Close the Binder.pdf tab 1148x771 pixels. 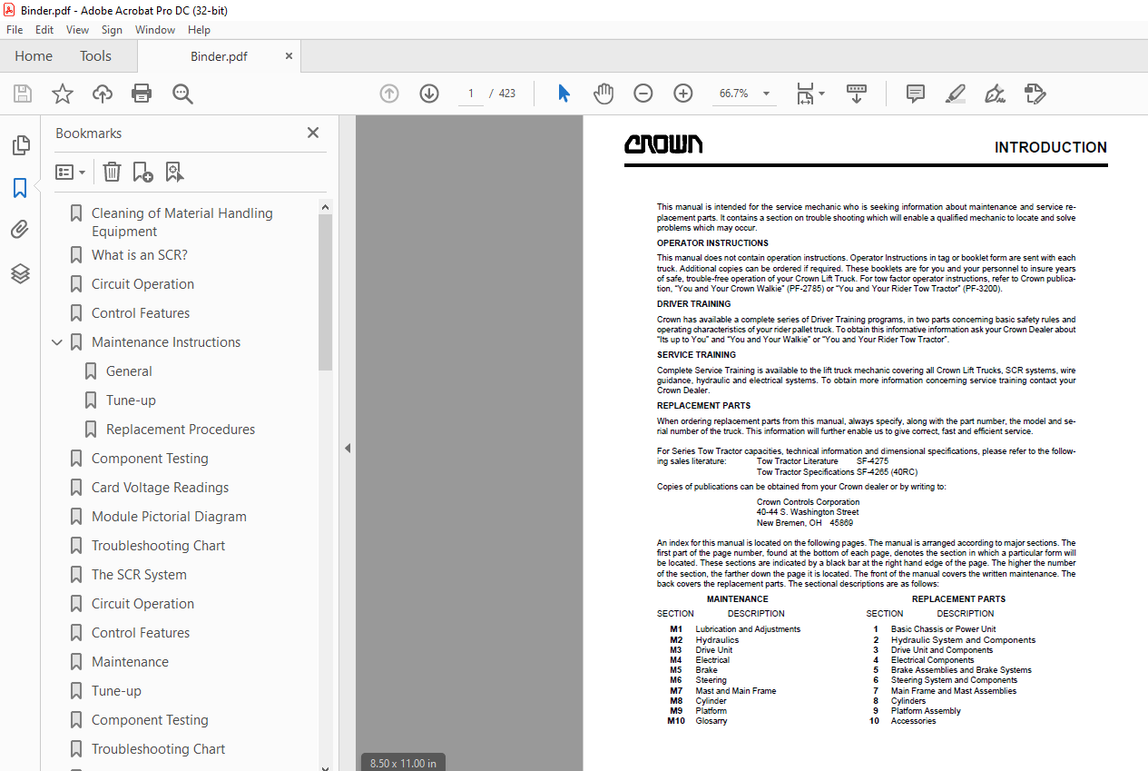pos(289,55)
